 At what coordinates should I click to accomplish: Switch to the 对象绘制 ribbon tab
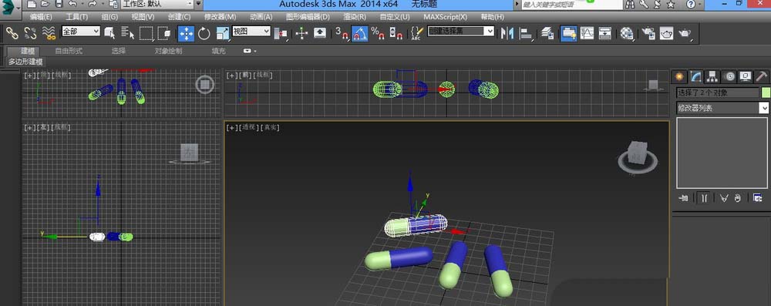tap(168, 51)
